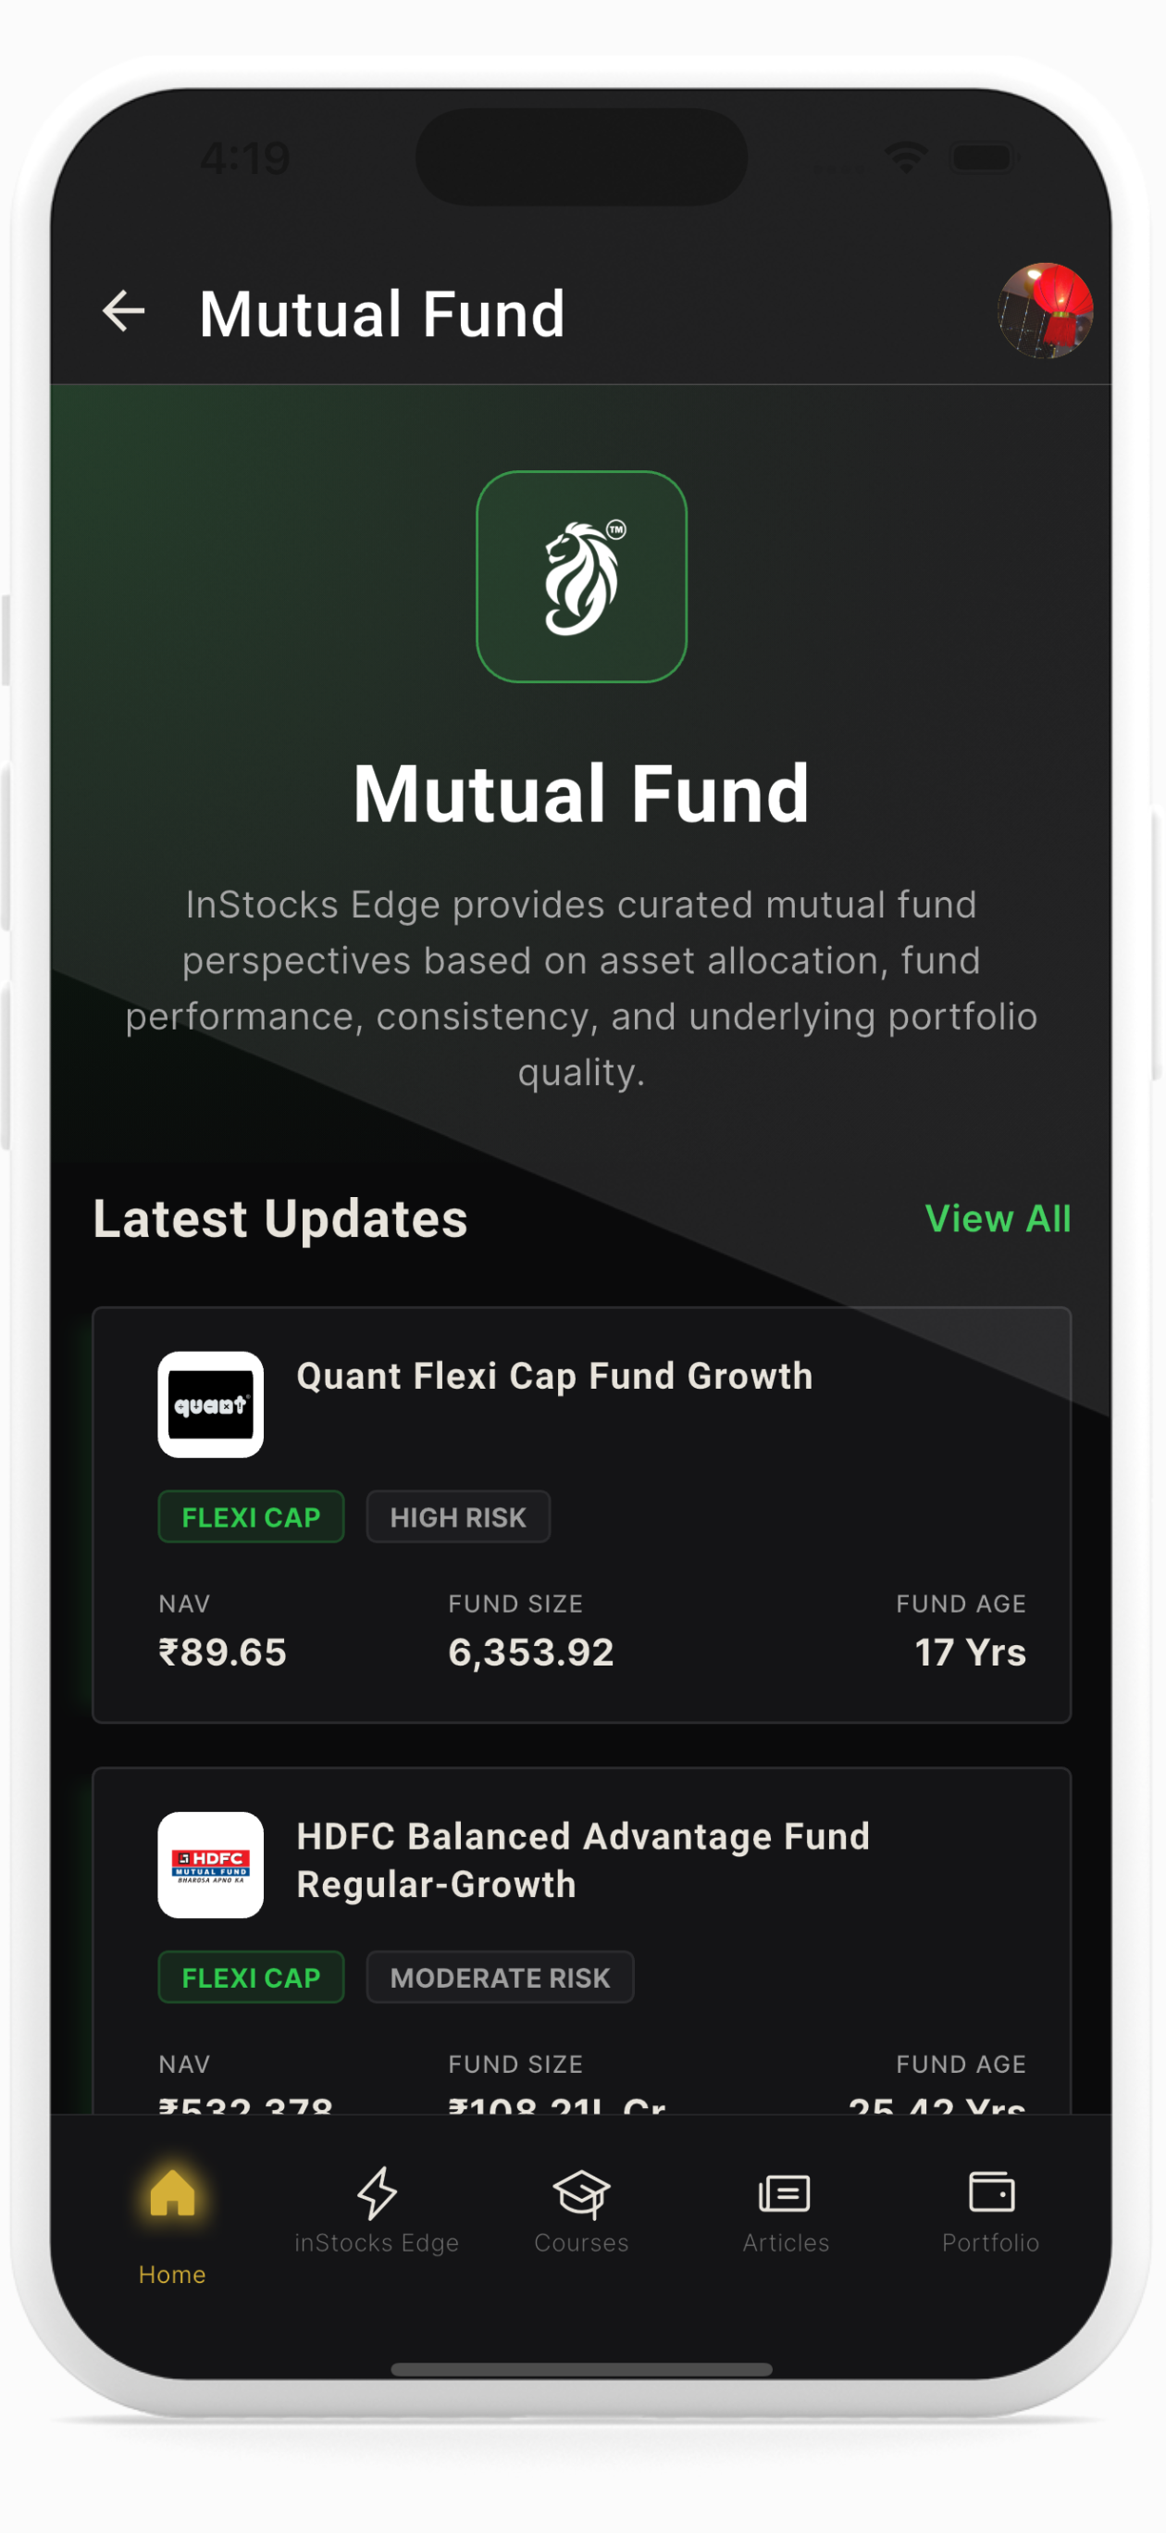
Task: Select the HIGH RISK tag
Action: click(x=458, y=1517)
